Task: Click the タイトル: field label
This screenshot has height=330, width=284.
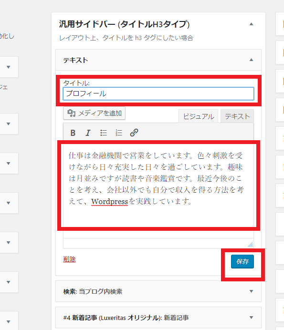Action: pos(76,83)
